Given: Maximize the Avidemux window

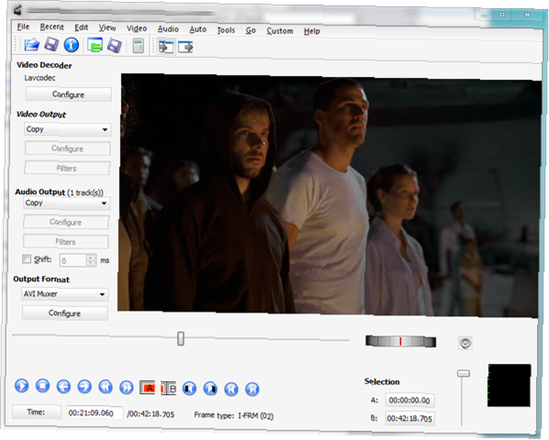Looking at the screenshot, I should pos(502,15).
